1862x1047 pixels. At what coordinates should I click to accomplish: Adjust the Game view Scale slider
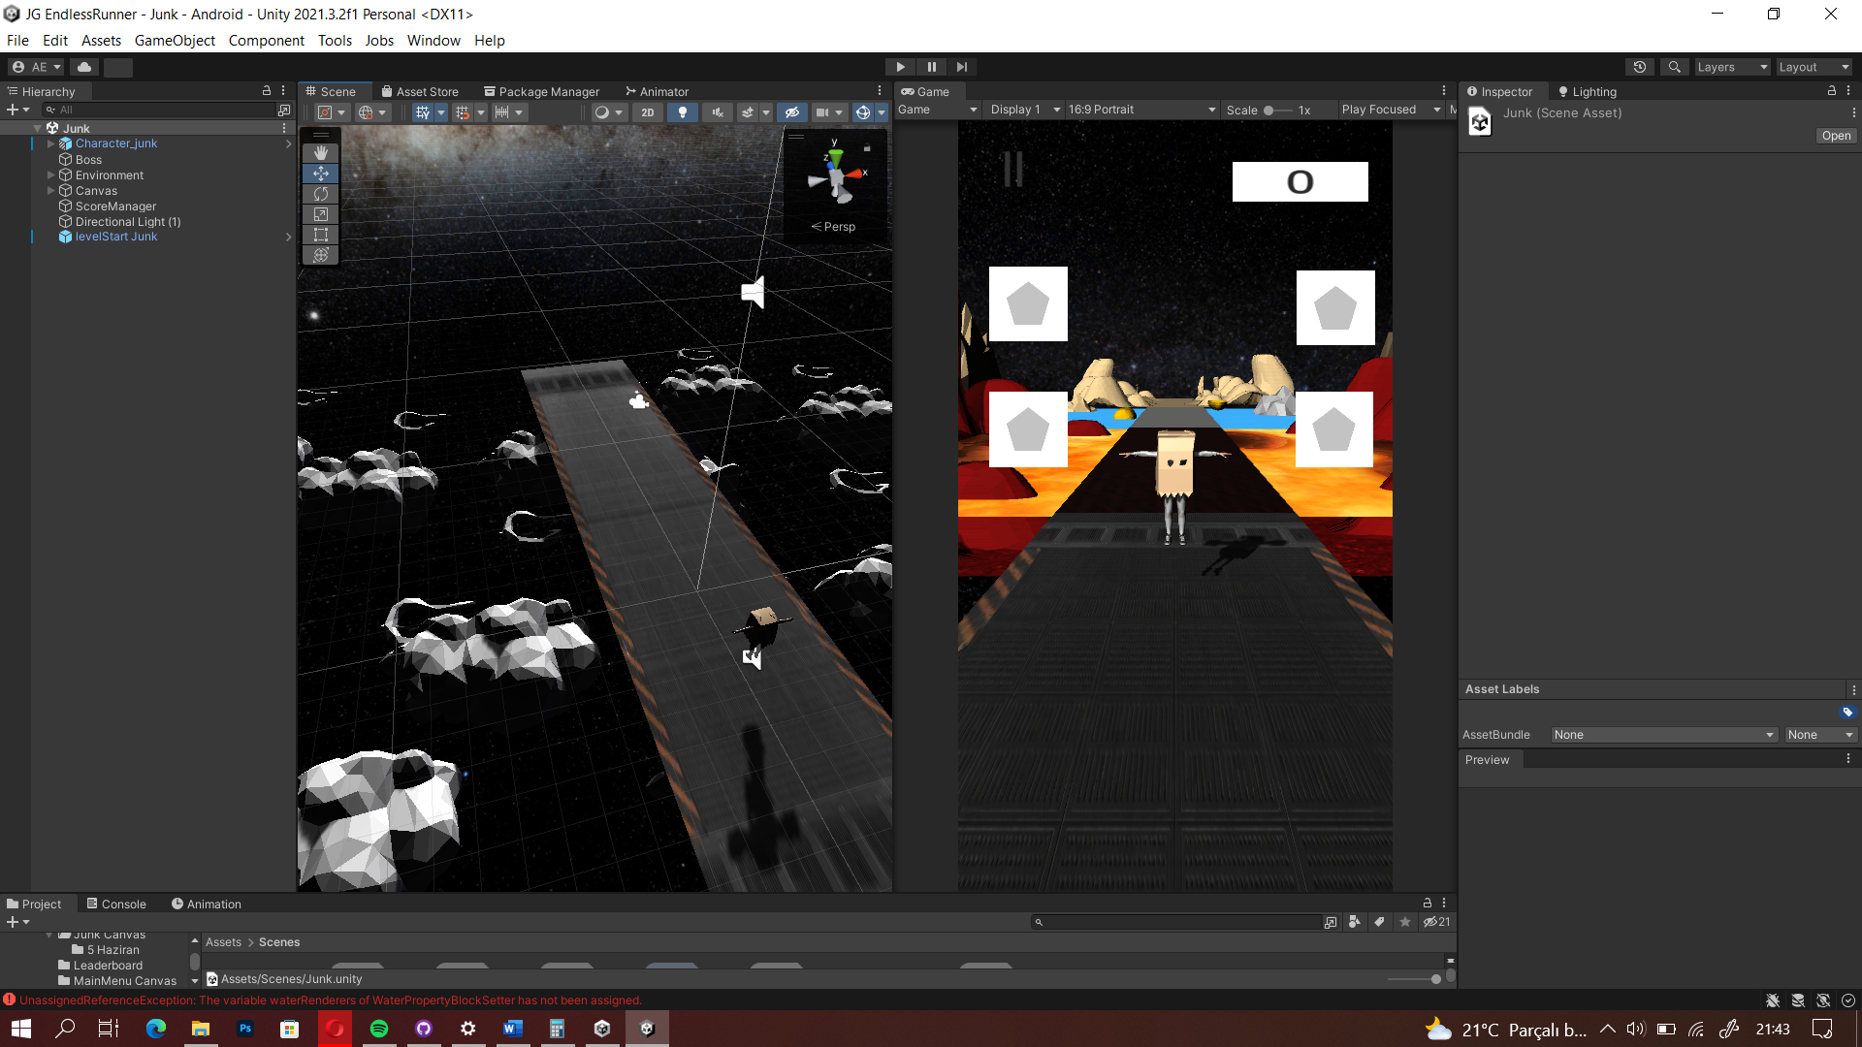click(1269, 111)
